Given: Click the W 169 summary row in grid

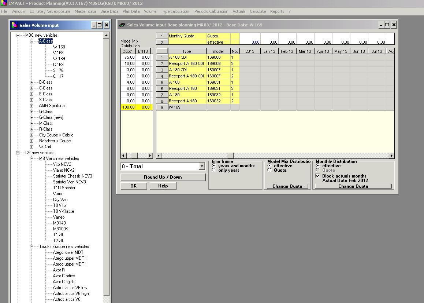Looking at the screenshot, I should pos(275,107).
